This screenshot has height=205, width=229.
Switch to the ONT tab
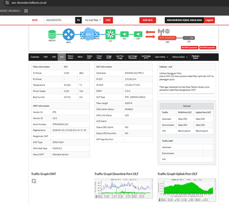45,57
